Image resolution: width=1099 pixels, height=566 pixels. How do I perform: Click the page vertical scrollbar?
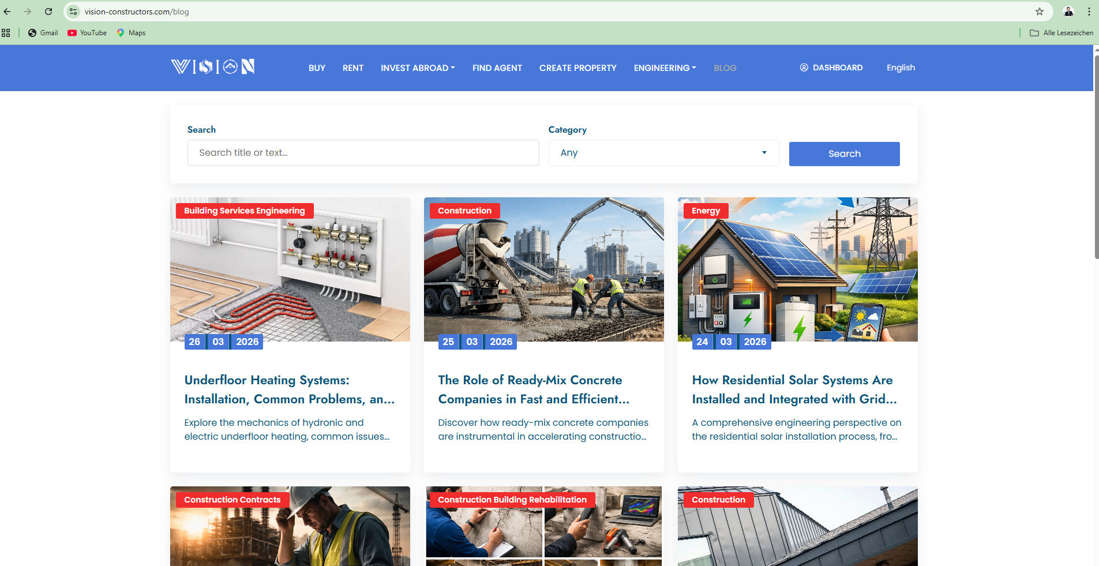1096,156
